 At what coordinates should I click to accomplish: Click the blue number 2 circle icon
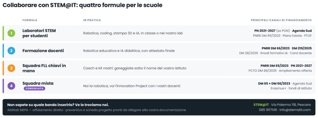click(11, 50)
